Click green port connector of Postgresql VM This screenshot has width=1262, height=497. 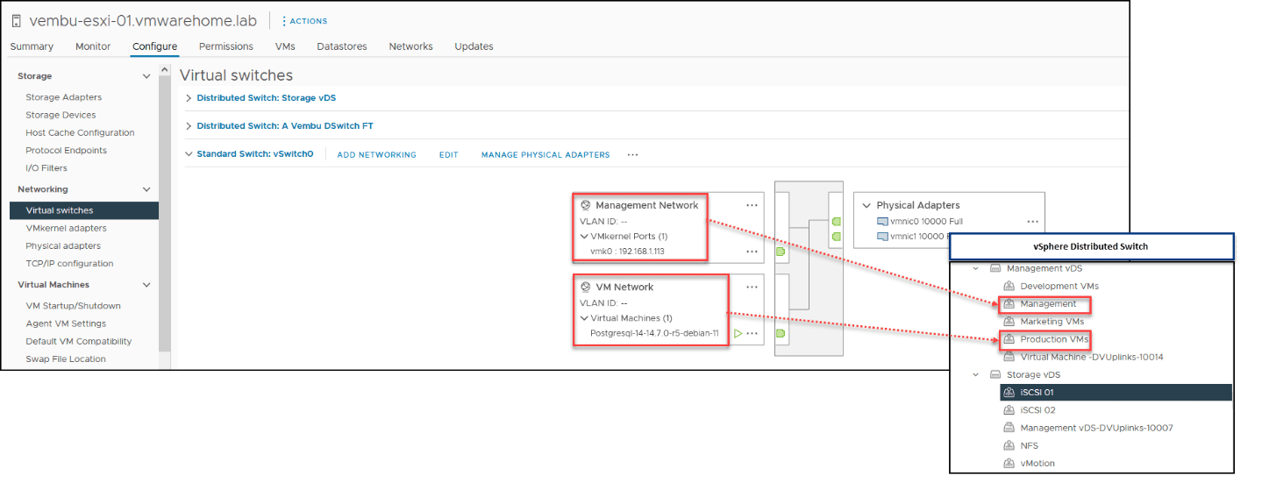tap(781, 333)
